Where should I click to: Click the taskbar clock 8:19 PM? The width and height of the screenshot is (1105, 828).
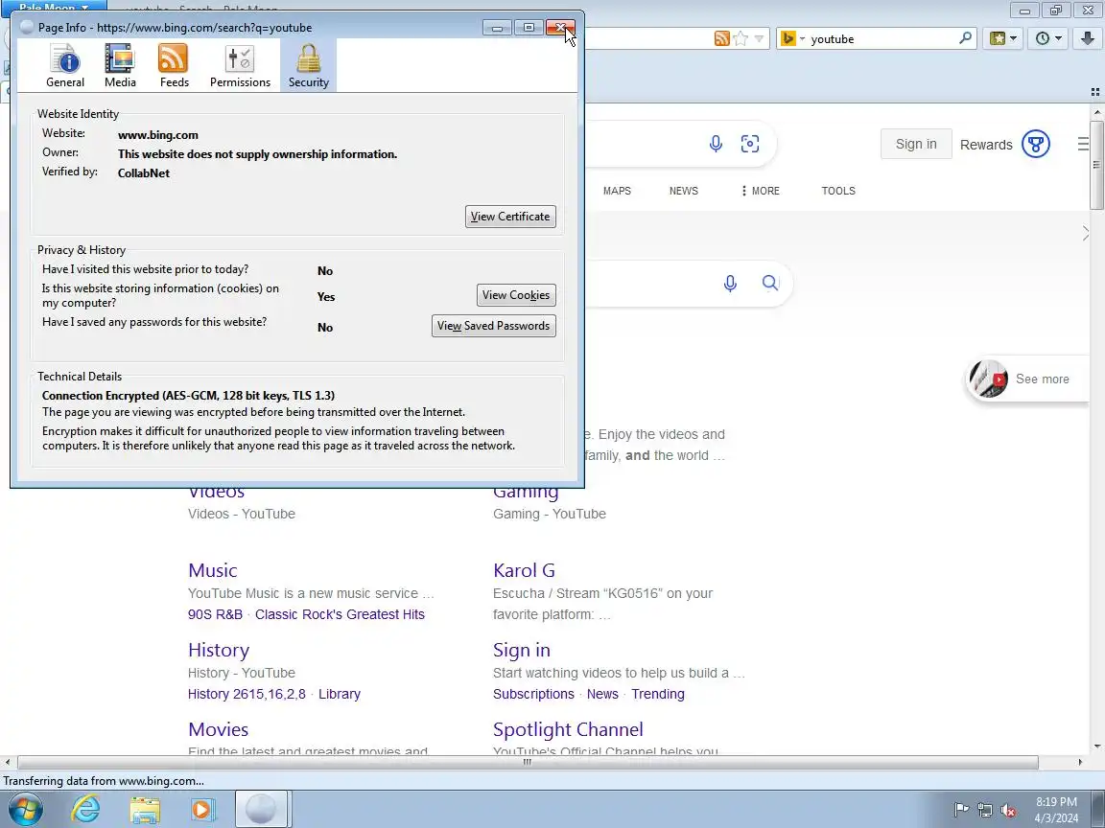coord(1056,802)
